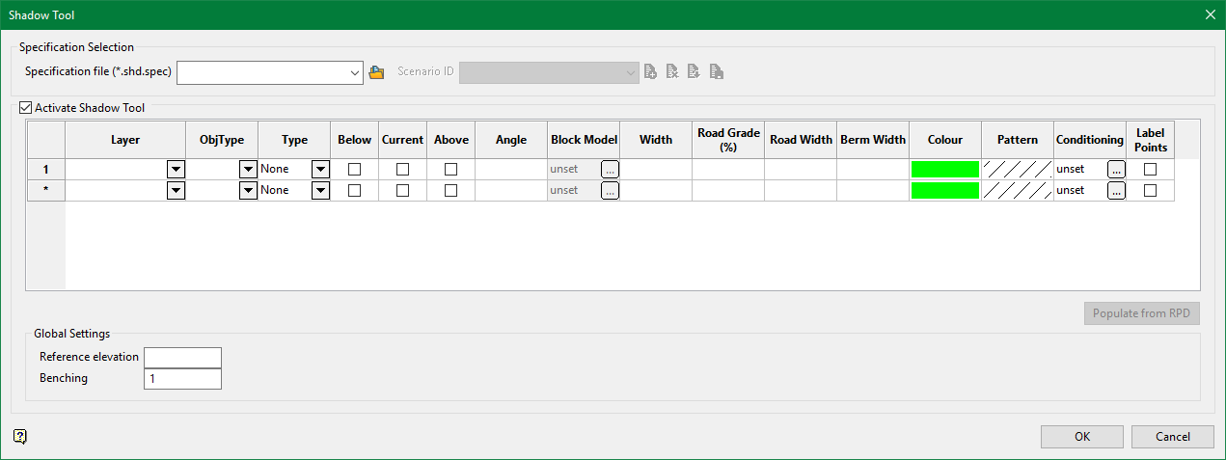Click the Angle column header
The height and width of the screenshot is (460, 1226).
(511, 140)
